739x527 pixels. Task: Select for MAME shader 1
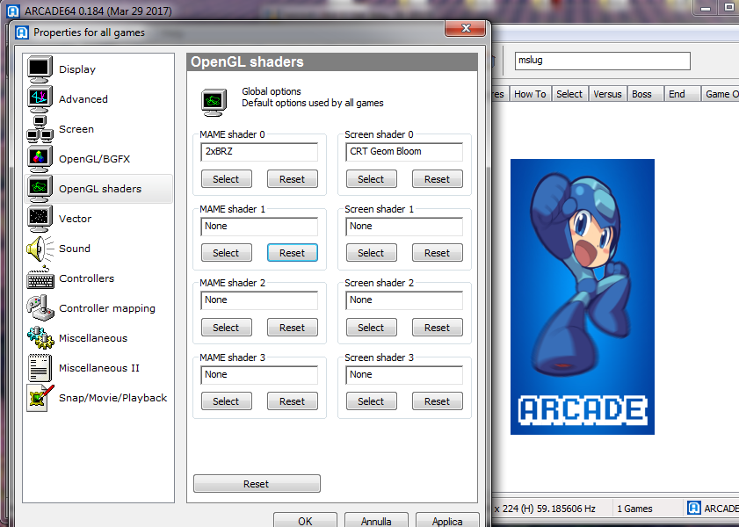226,253
